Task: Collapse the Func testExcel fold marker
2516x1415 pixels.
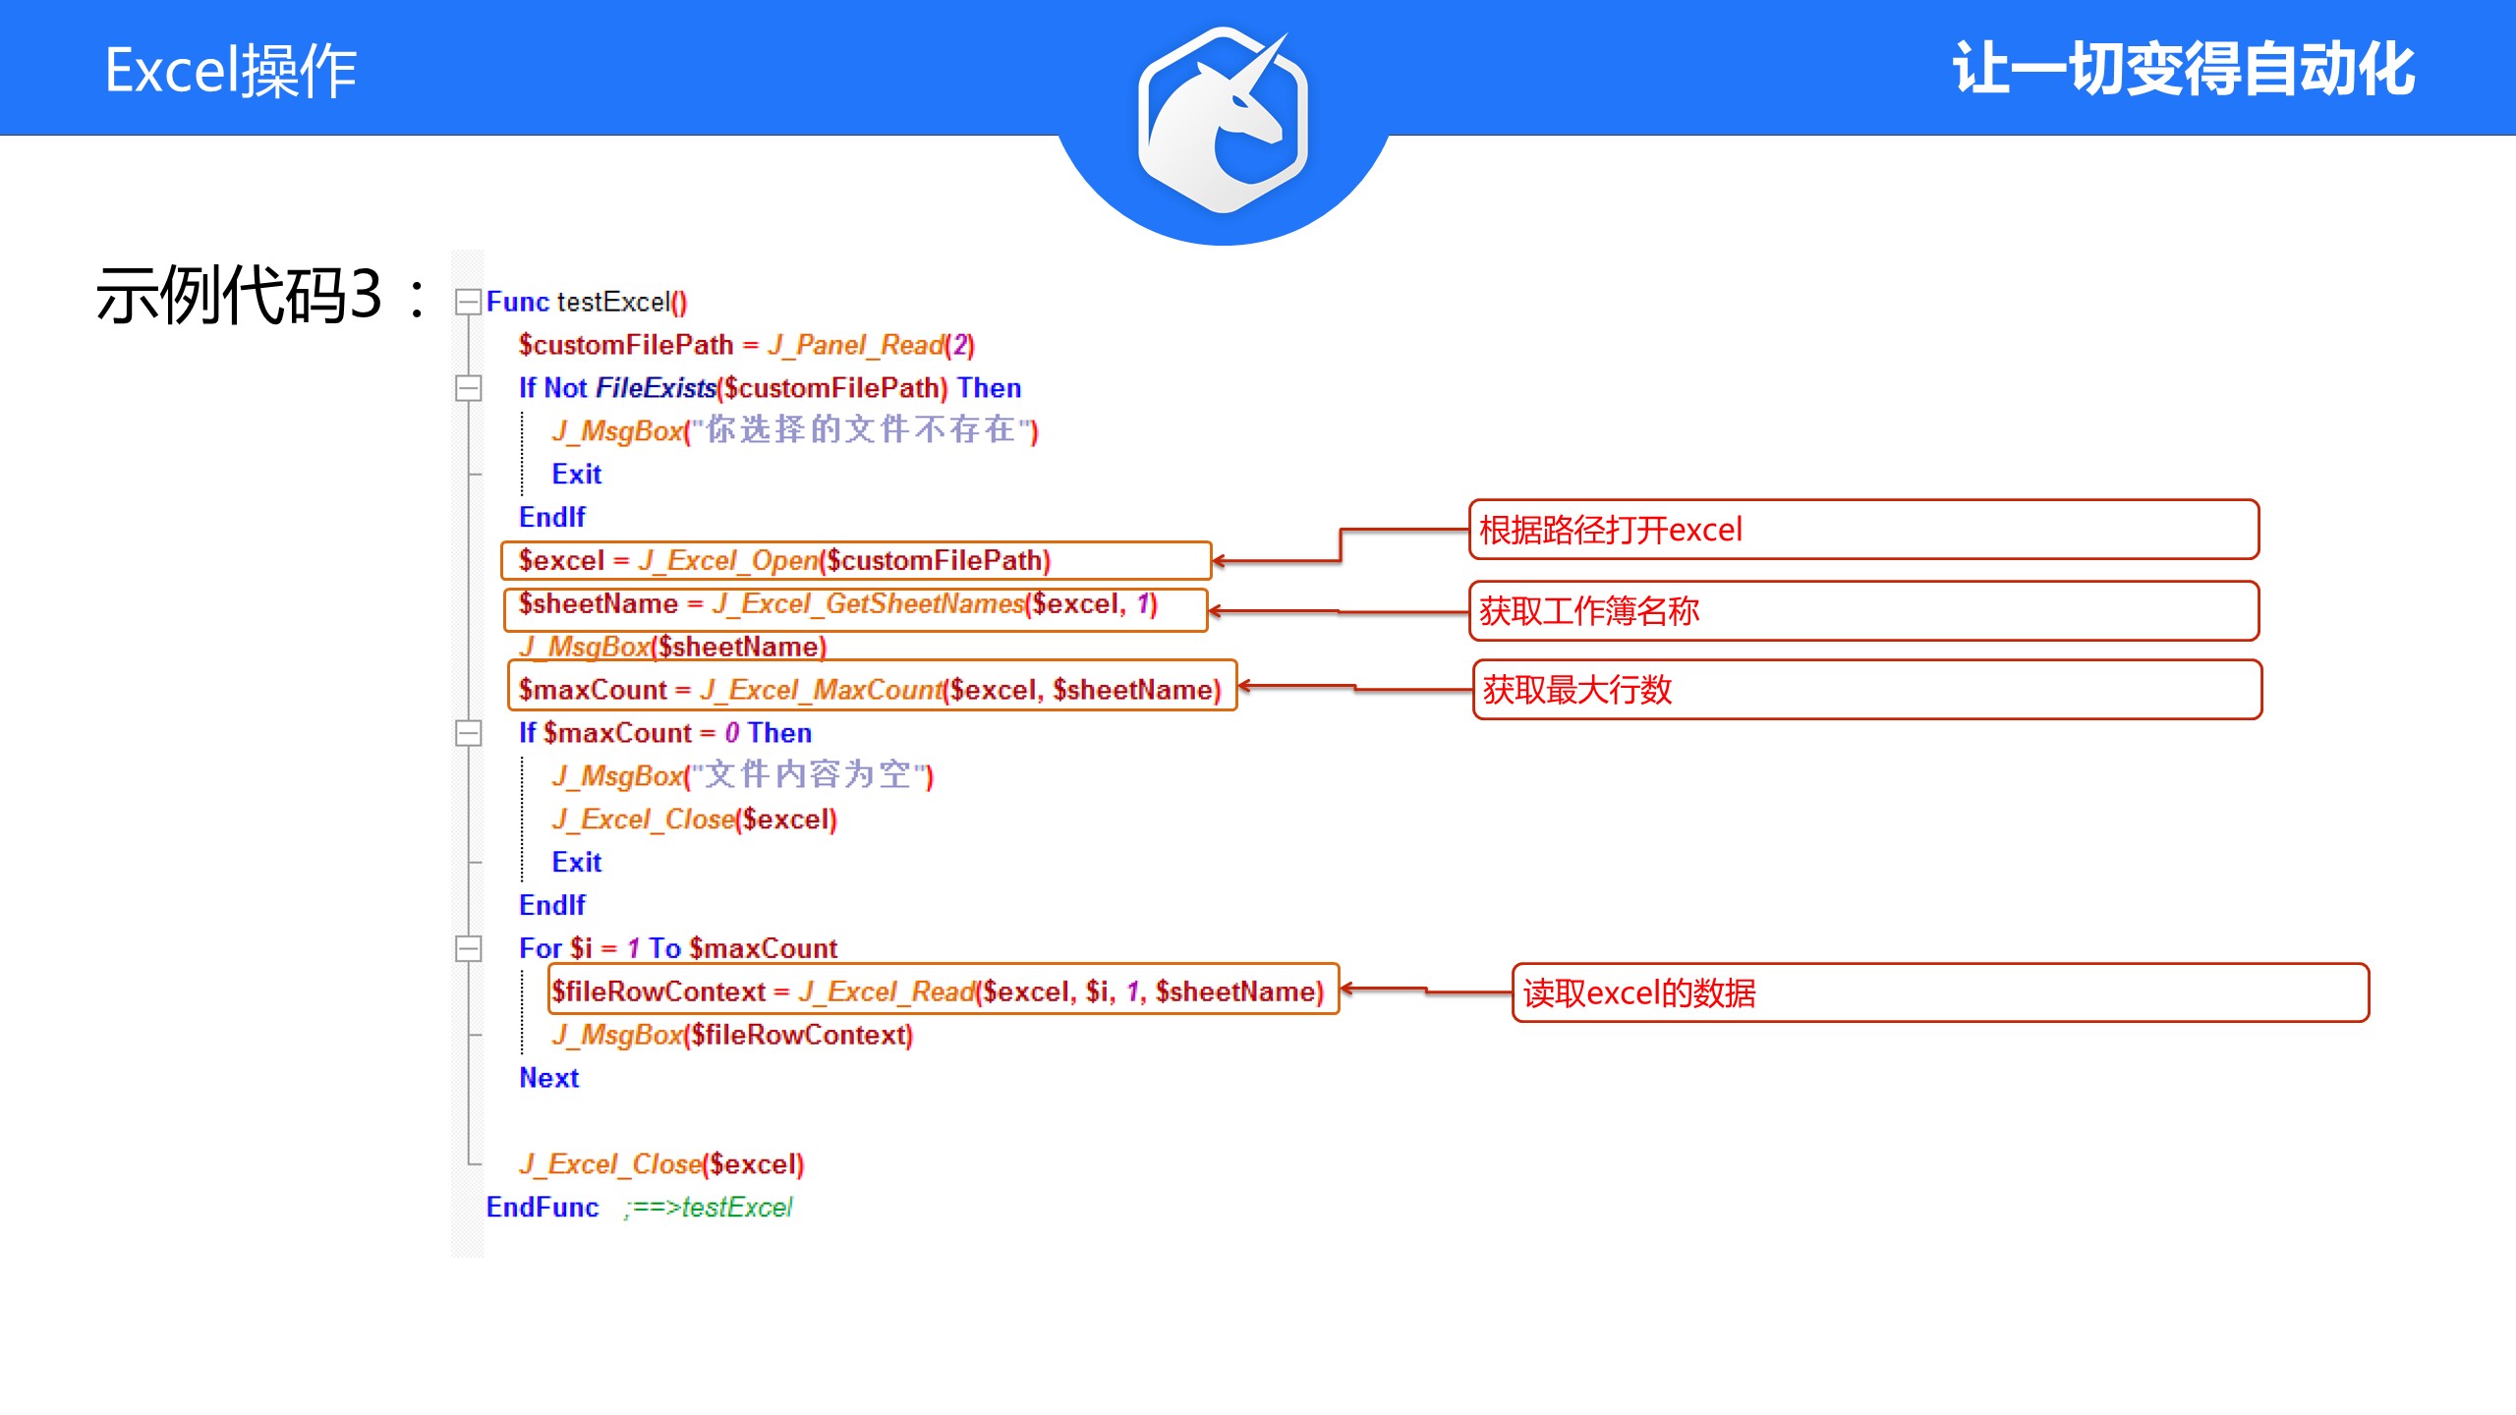Action: point(468,302)
